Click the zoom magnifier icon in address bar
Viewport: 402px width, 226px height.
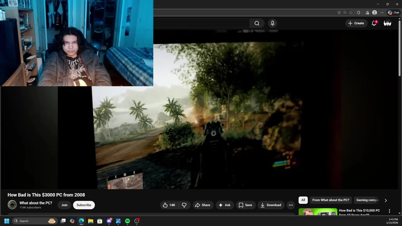(345, 13)
